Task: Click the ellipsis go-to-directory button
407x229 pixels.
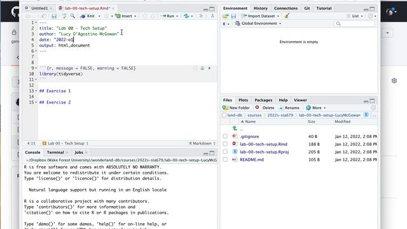Action: 375,115
